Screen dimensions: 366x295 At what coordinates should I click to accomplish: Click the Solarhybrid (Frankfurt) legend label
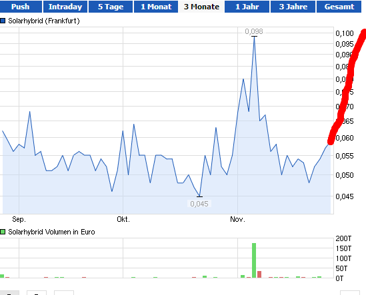(x=44, y=21)
